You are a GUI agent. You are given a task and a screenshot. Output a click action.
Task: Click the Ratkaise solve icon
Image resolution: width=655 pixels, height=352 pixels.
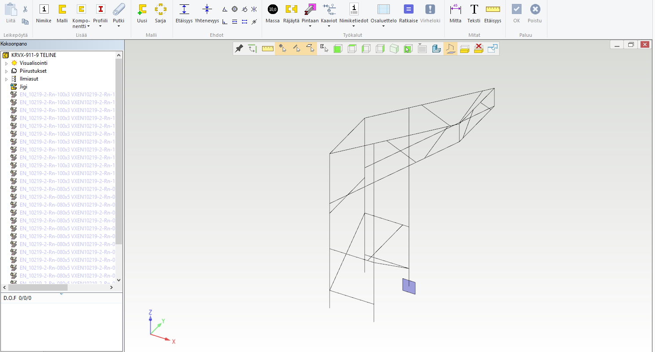[408, 13]
